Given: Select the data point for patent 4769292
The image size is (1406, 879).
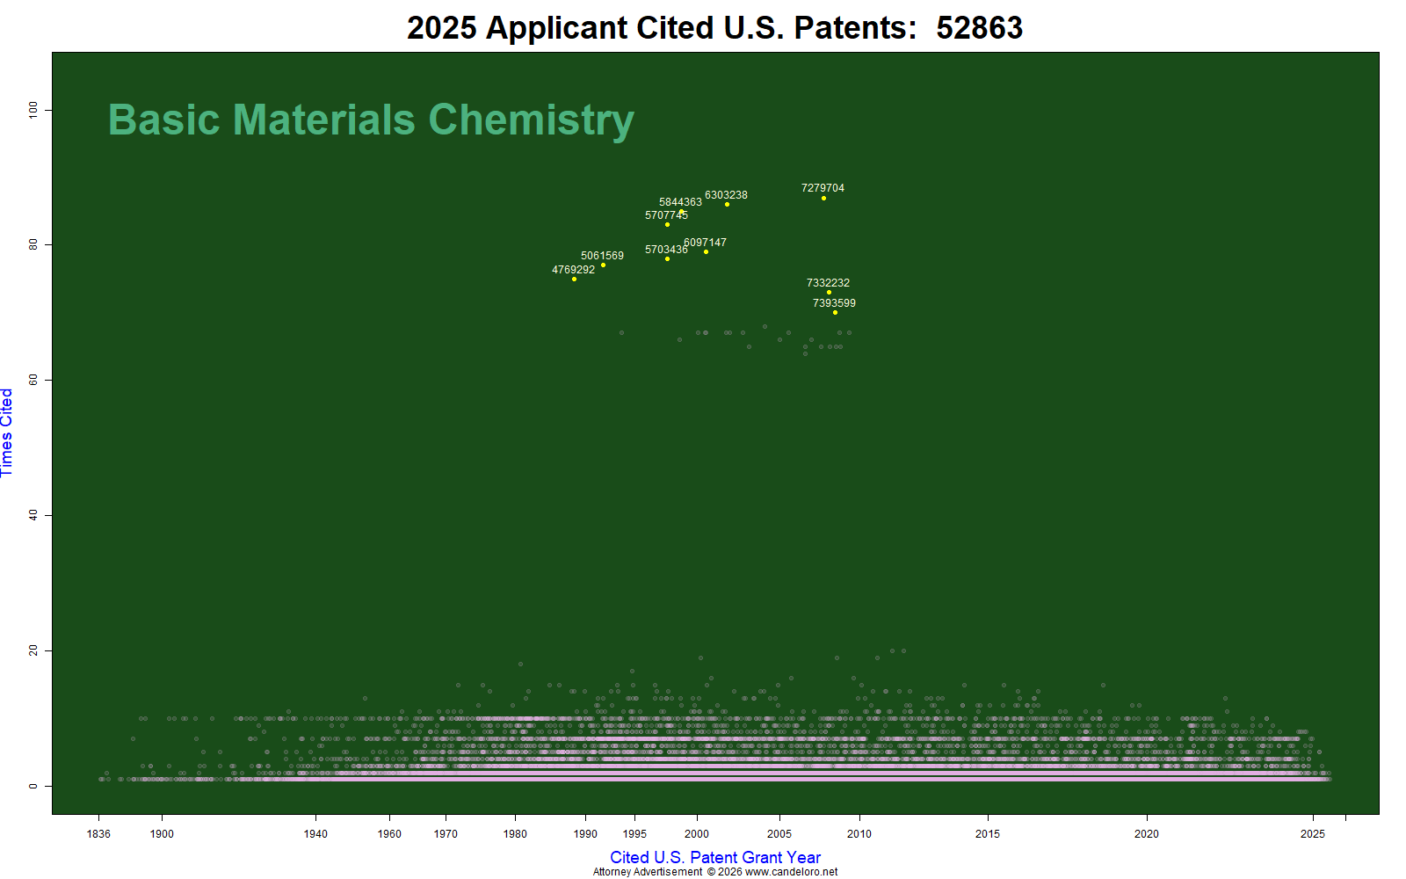Looking at the screenshot, I should (x=574, y=279).
